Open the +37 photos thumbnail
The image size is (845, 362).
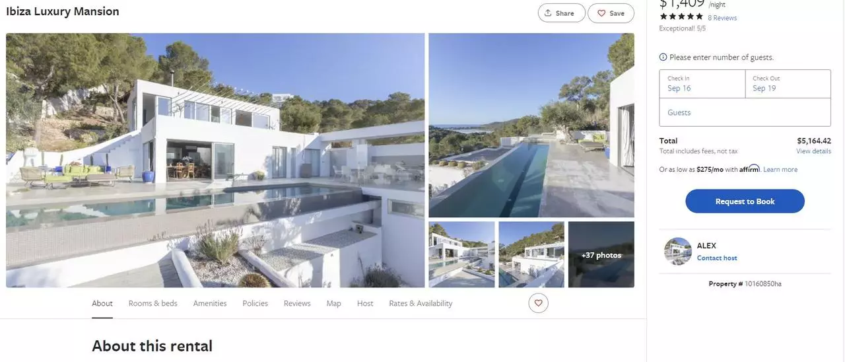[x=601, y=254]
